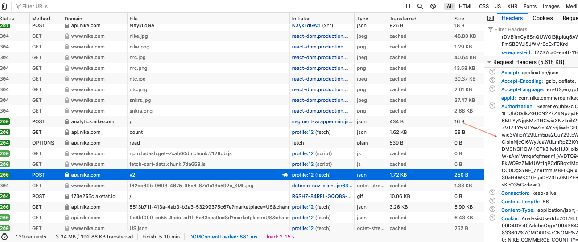This screenshot has height=242, width=578.
Task: Sort by the Size column header
Action: coord(467,19)
